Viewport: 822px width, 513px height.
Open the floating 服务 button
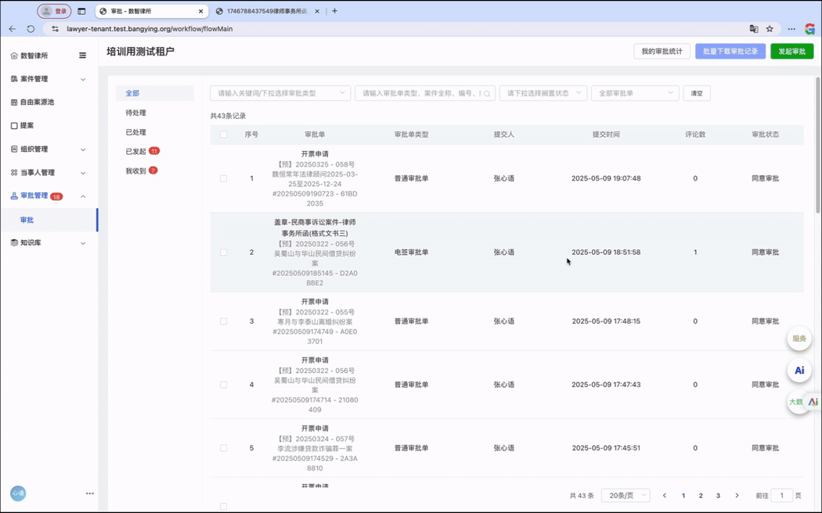pyautogui.click(x=799, y=339)
